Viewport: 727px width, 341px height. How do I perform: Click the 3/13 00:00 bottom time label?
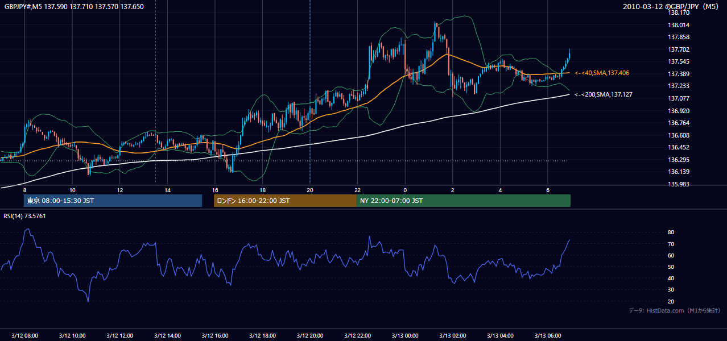[404, 336]
